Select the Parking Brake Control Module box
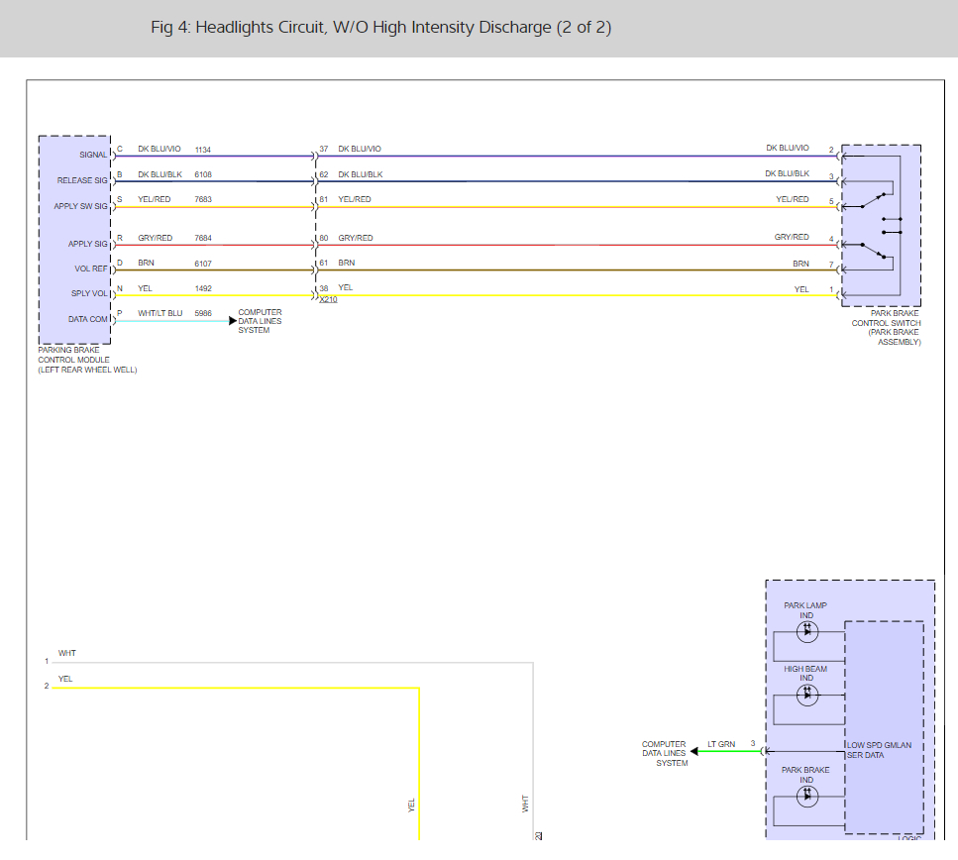 click(74, 238)
